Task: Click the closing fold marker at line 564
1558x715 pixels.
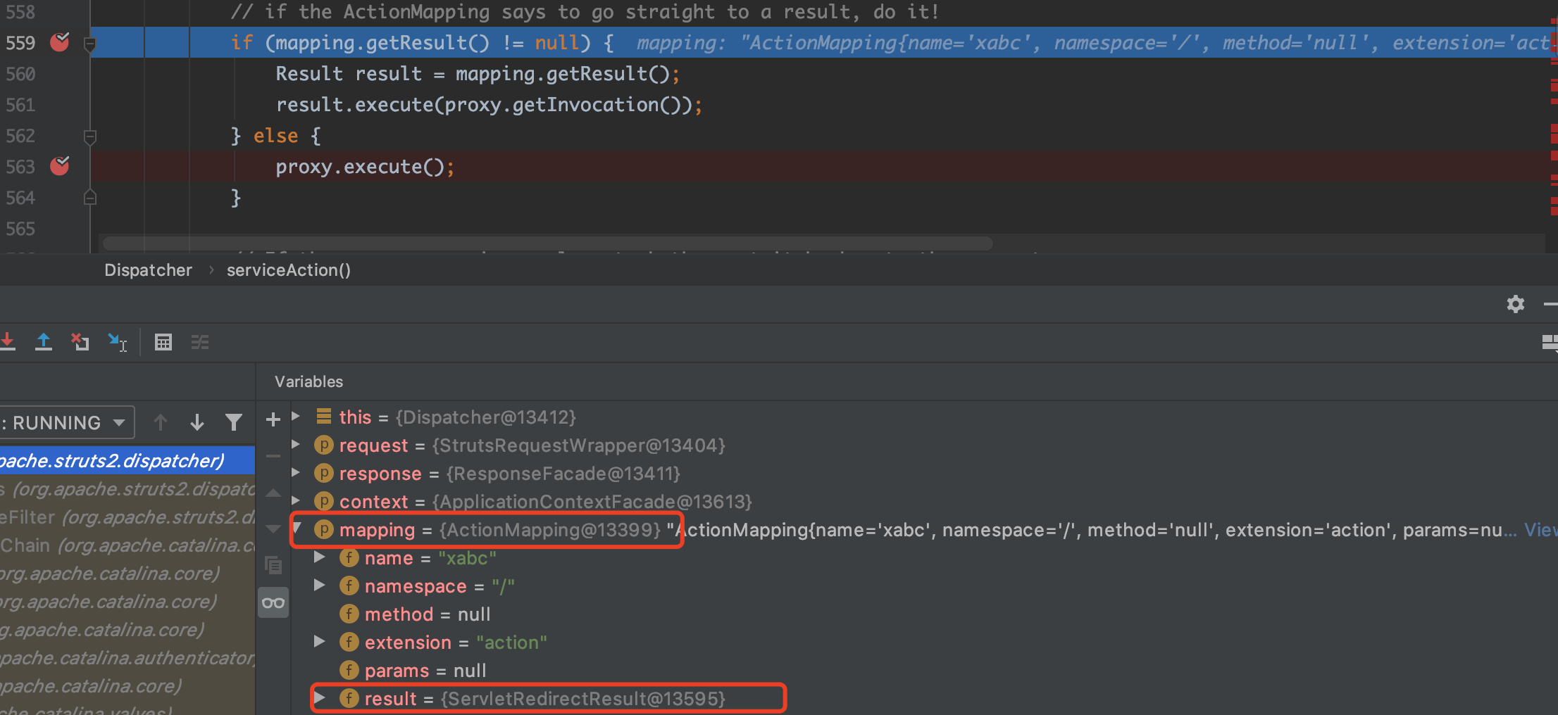Action: [90, 198]
